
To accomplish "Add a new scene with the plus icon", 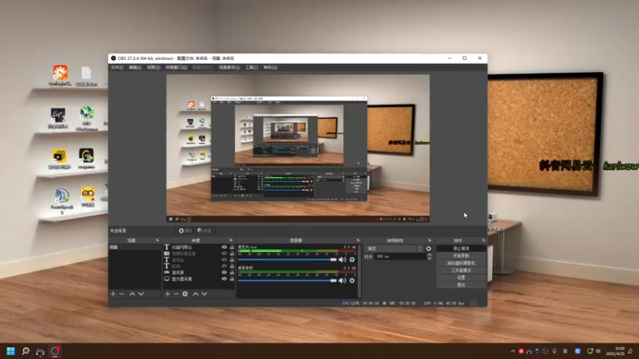I will [113, 294].
